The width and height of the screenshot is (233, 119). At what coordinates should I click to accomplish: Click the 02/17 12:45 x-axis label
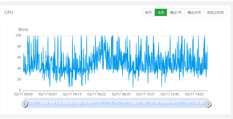[x=170, y=94]
